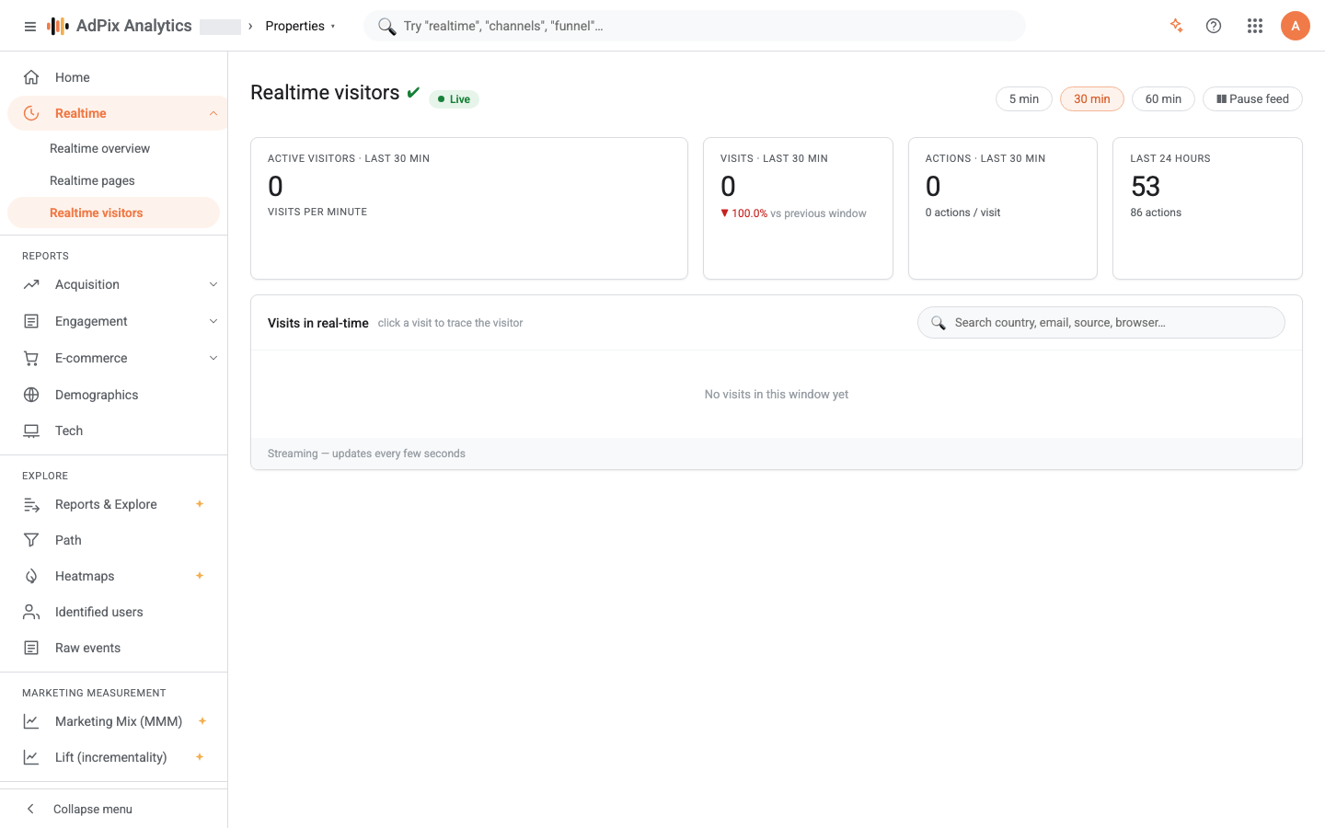Click the sparkle beside Reports & Explore
Image resolution: width=1325 pixels, height=828 pixels.
click(x=200, y=504)
